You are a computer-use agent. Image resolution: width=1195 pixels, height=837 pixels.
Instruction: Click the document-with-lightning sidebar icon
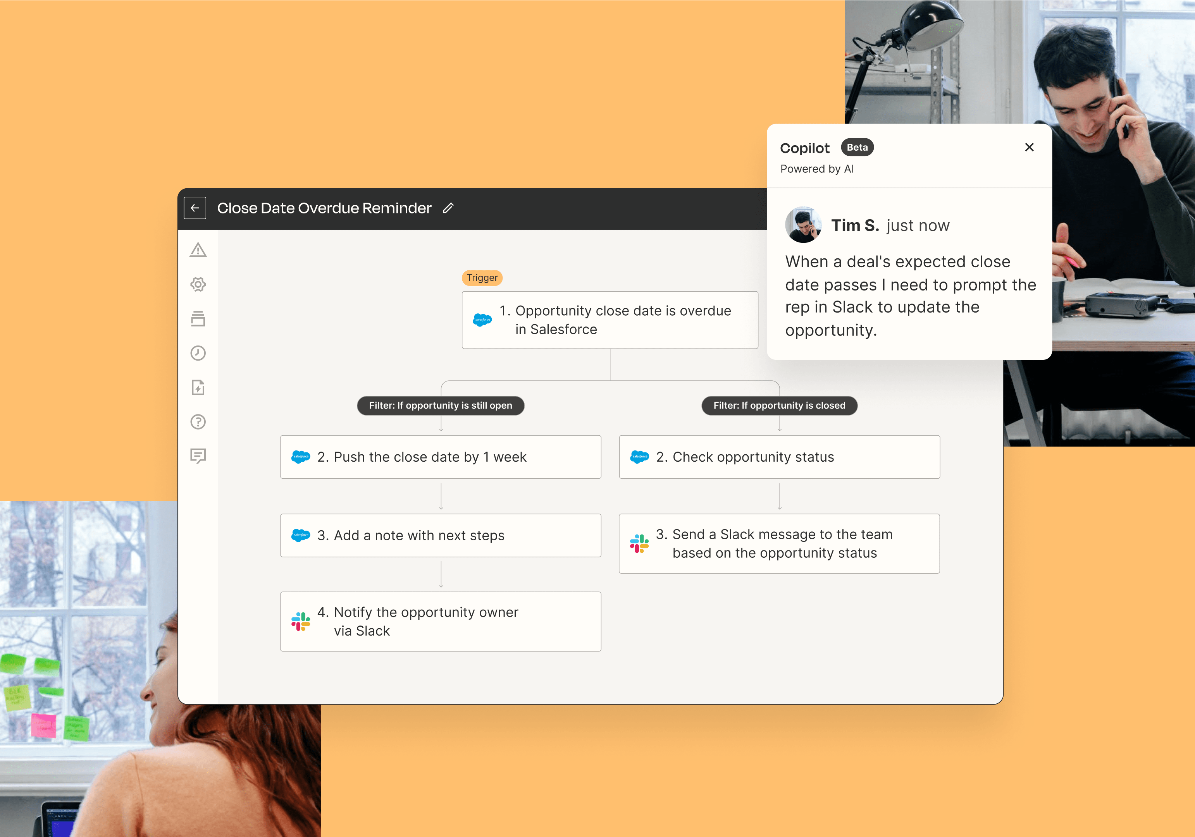(198, 388)
